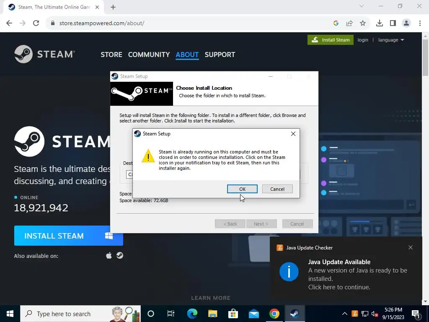
Task: Open Mail app from taskbar
Action: (253, 314)
